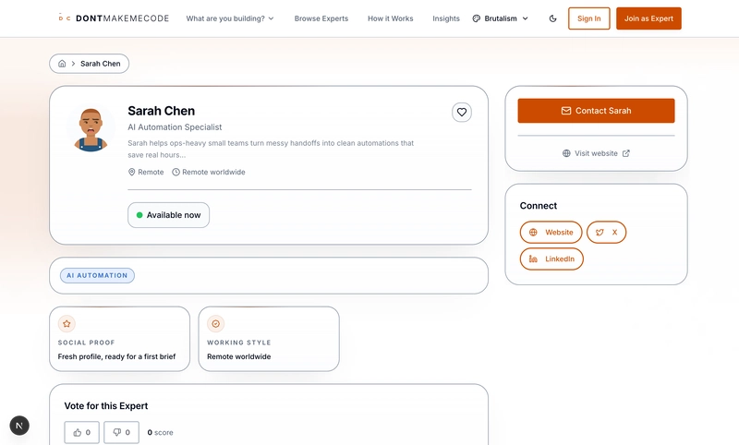Viewport: 739px width, 445px height.
Task: Click the Sign In button
Action: (x=588, y=18)
